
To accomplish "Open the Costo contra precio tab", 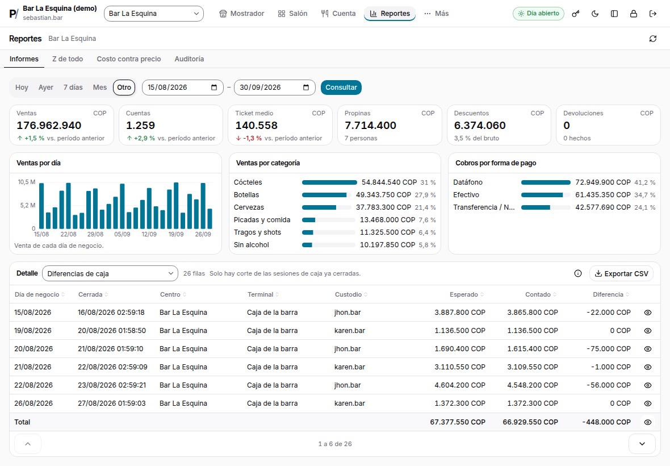I will [129, 59].
